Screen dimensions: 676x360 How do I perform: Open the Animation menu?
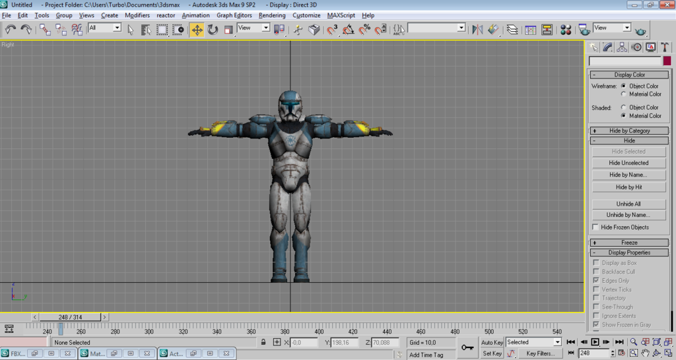click(195, 15)
